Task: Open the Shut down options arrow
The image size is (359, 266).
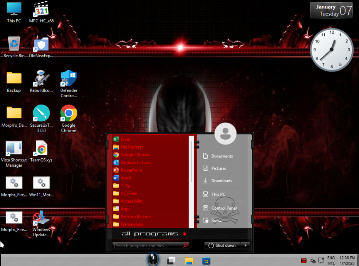Action: coord(245,245)
